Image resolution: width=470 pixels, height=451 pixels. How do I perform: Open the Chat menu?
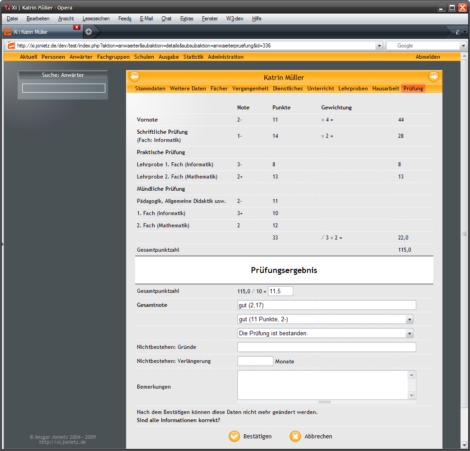pyautogui.click(x=166, y=19)
